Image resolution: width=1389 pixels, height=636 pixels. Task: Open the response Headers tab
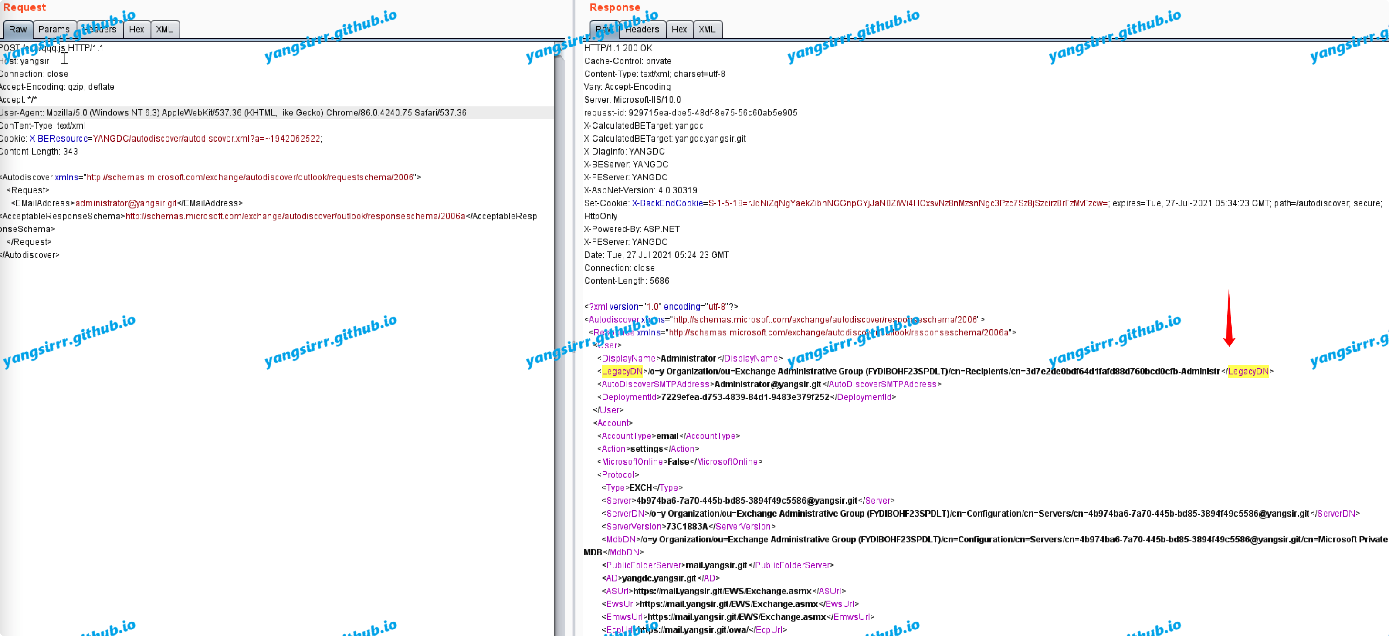click(642, 29)
